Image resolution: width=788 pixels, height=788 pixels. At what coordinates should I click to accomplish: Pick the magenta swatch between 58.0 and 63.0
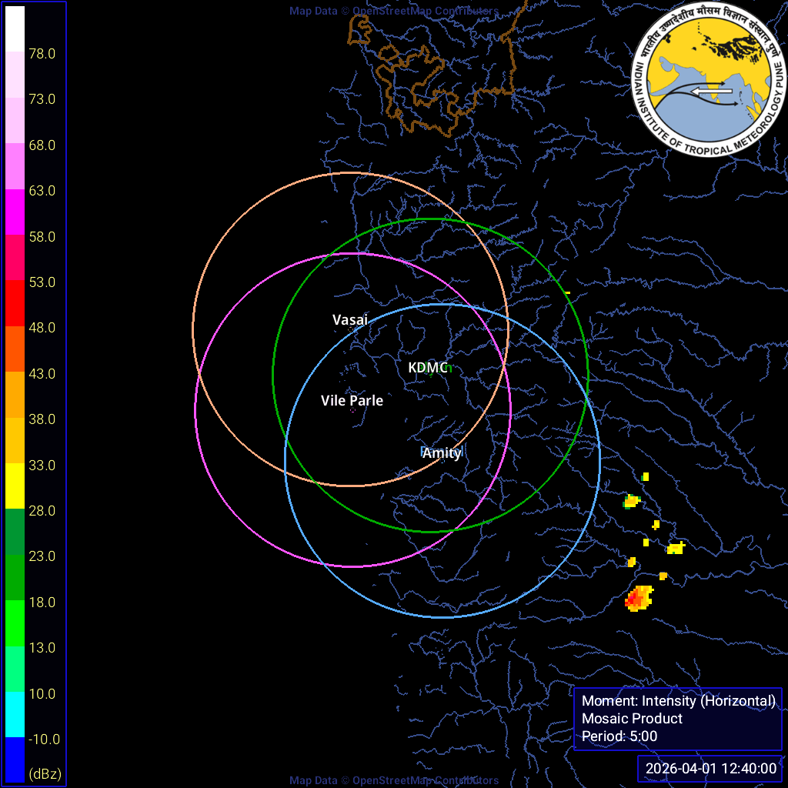[x=15, y=212]
